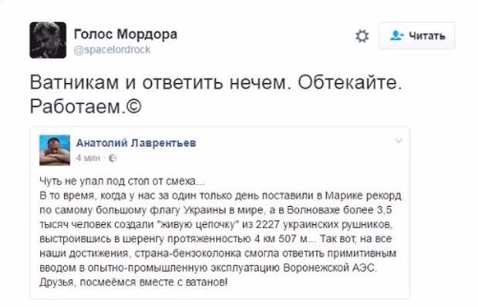Open Анатолий Лаврентьев name link

(x=136, y=142)
